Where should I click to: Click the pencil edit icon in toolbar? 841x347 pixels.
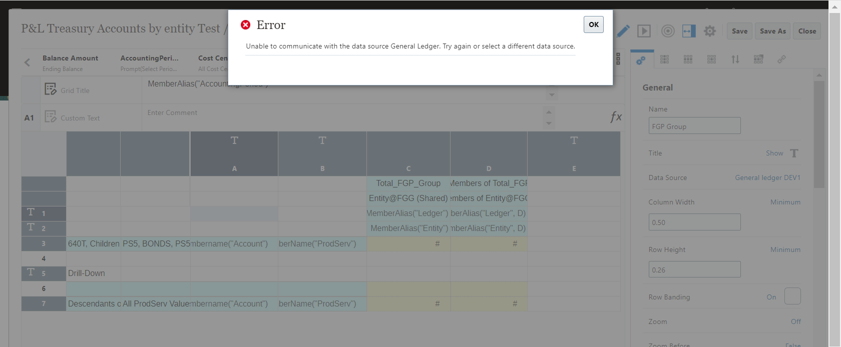click(623, 31)
